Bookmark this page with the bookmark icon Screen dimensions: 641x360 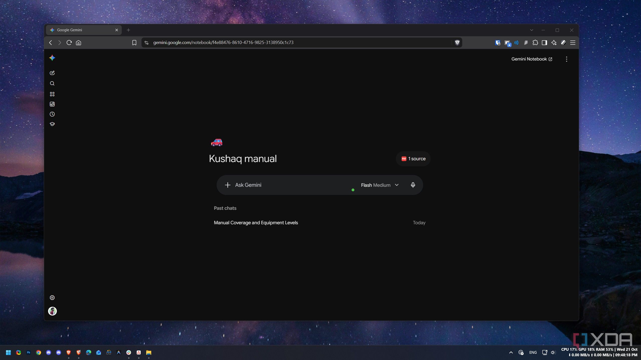[134, 43]
